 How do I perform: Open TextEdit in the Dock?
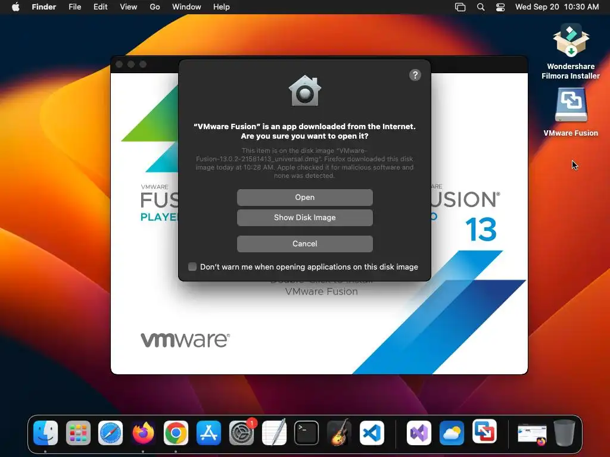[x=274, y=433]
